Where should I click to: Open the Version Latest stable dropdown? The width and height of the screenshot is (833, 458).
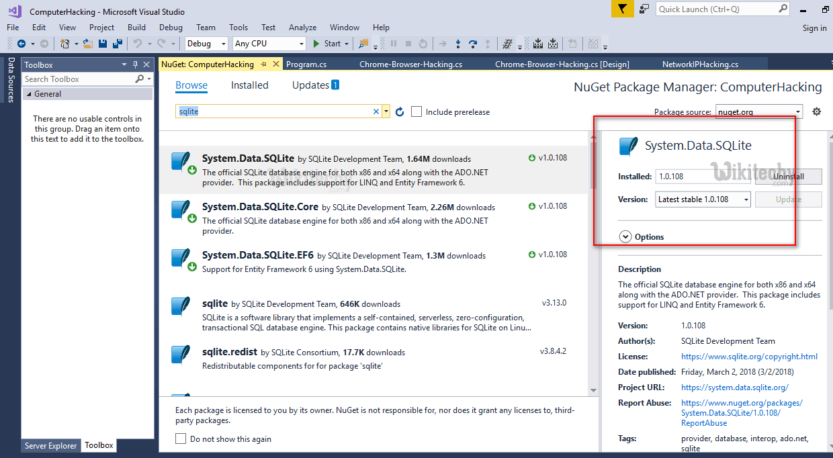703,199
